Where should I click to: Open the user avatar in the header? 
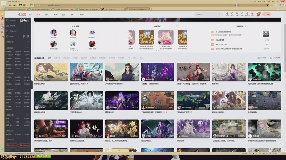pos(258,14)
